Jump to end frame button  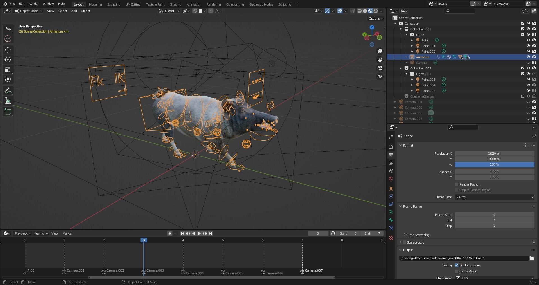click(x=211, y=233)
